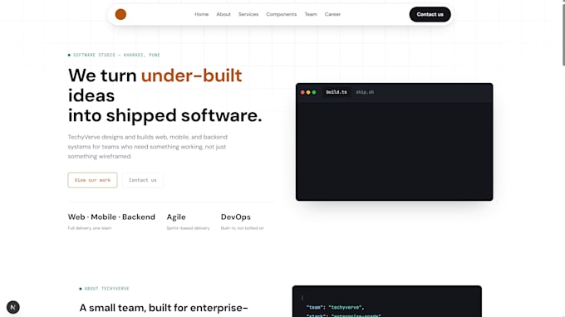Click the outlined Contact us hero button

tap(143, 180)
